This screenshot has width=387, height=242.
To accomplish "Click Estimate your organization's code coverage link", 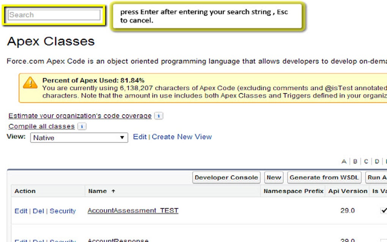I will (80, 116).
